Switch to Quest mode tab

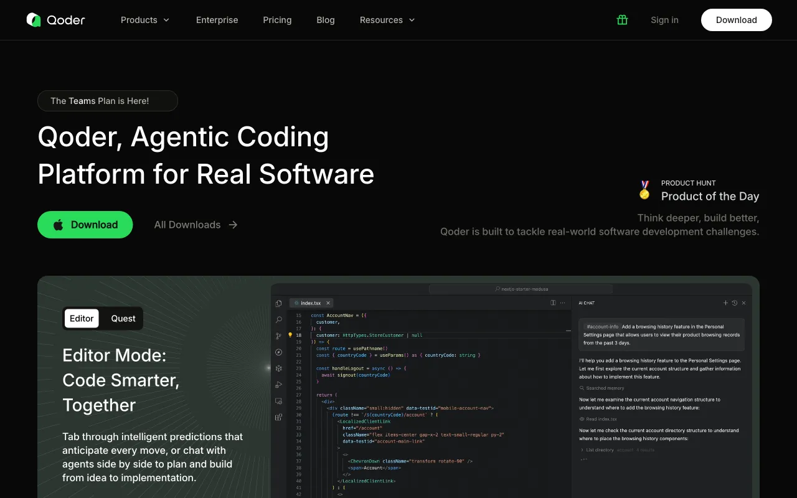tap(123, 319)
